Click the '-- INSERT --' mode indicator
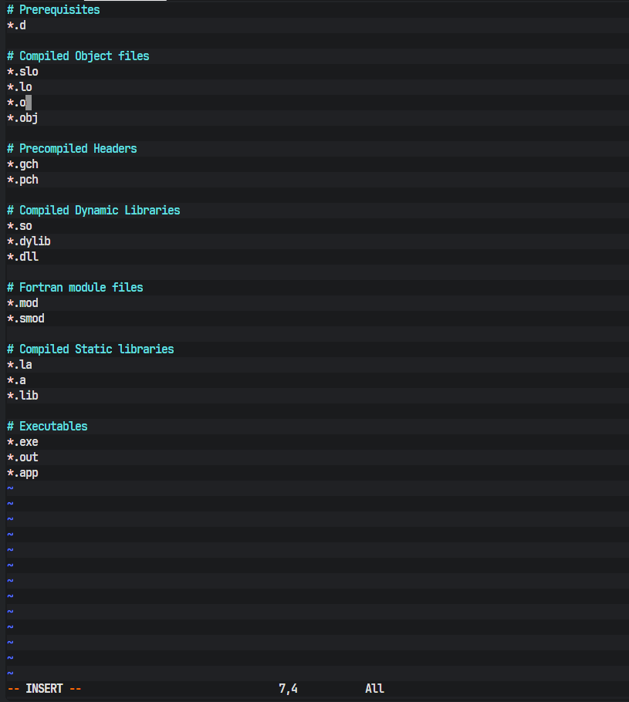 (44, 689)
